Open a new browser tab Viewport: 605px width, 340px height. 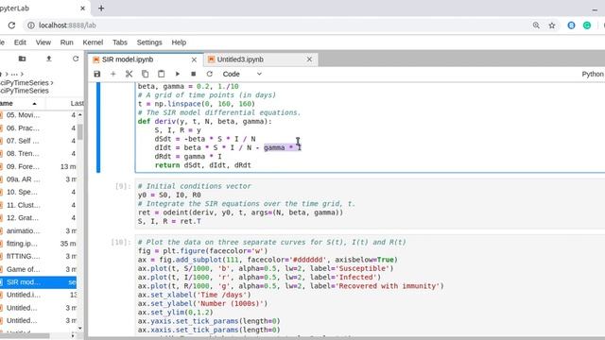click(101, 8)
